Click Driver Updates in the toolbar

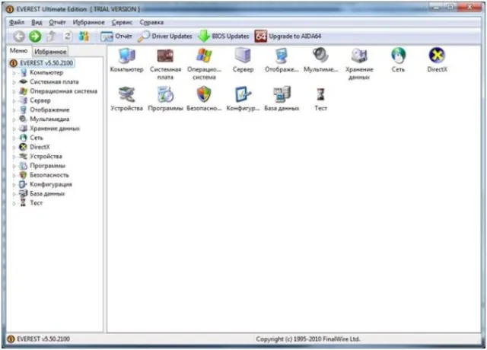point(165,37)
